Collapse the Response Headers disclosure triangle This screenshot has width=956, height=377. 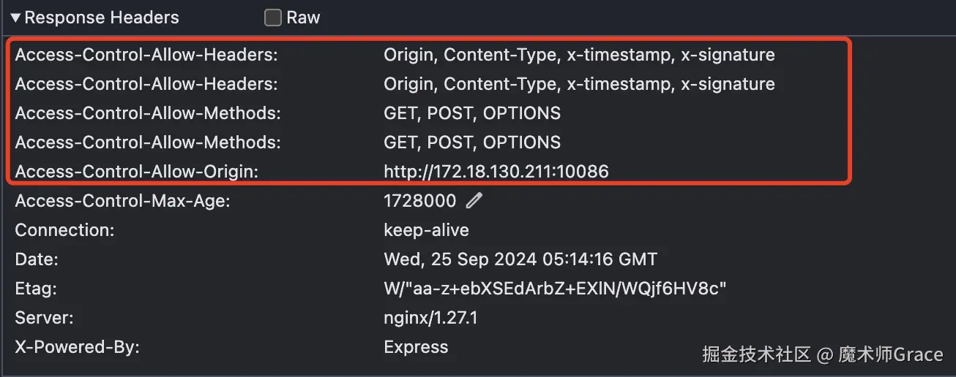tap(15, 18)
